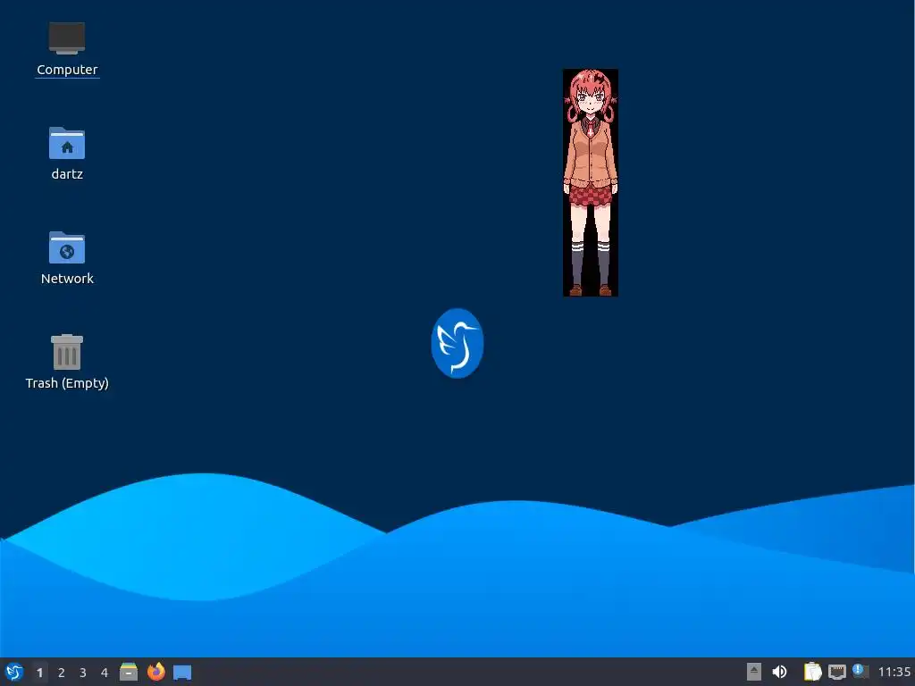Launch Firefox from the panel
The width and height of the screenshot is (915, 686).
[x=155, y=672]
